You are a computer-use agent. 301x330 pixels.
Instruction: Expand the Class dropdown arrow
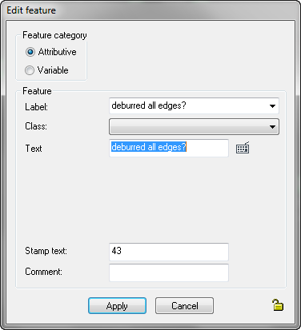(272, 127)
